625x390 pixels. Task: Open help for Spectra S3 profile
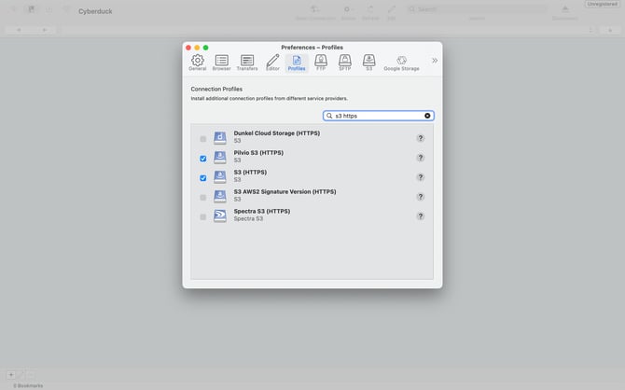click(x=420, y=216)
